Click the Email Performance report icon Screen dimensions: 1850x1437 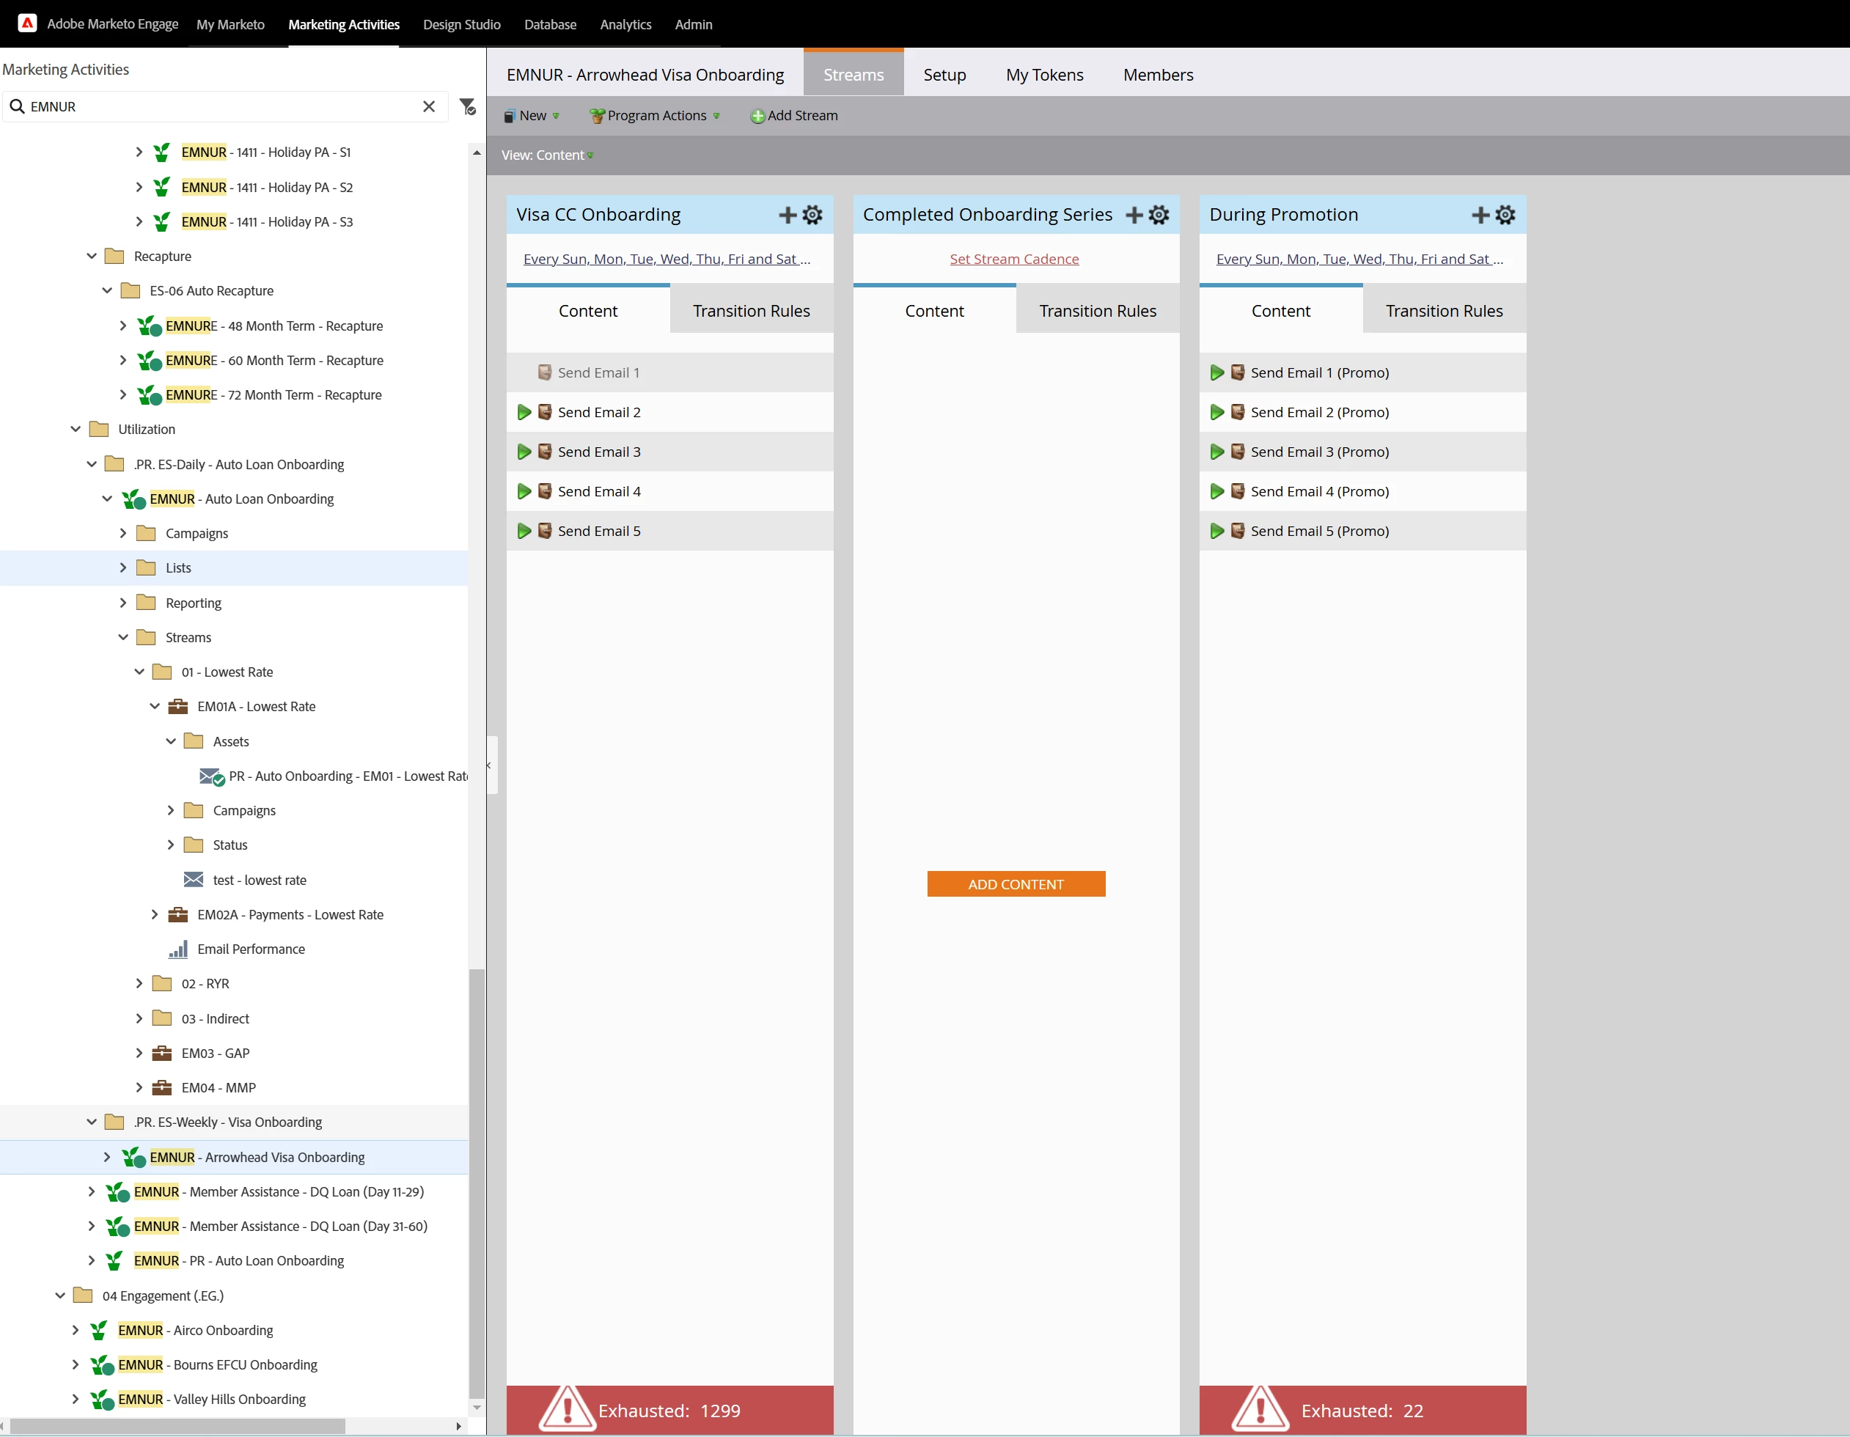(178, 949)
